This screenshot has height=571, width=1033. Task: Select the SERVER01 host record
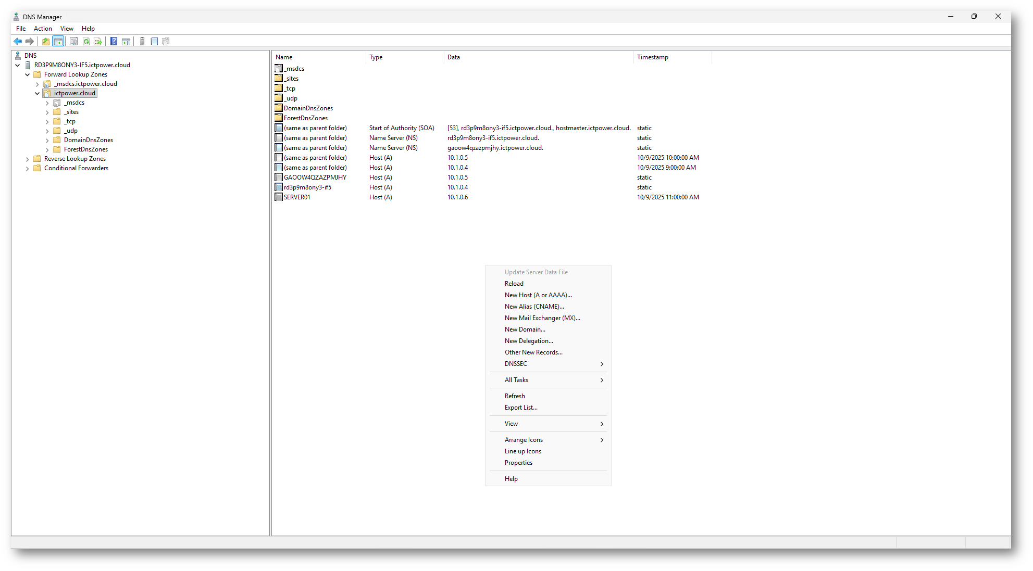click(x=297, y=197)
